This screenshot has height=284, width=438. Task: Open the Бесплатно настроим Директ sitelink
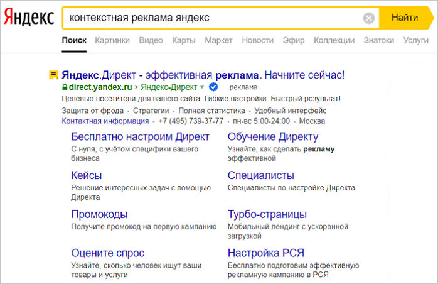[140, 137]
